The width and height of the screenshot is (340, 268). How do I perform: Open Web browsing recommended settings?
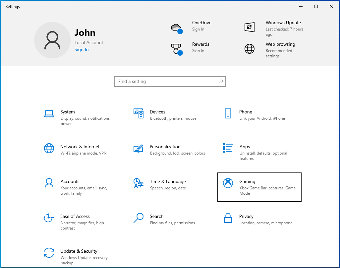pyautogui.click(x=280, y=44)
